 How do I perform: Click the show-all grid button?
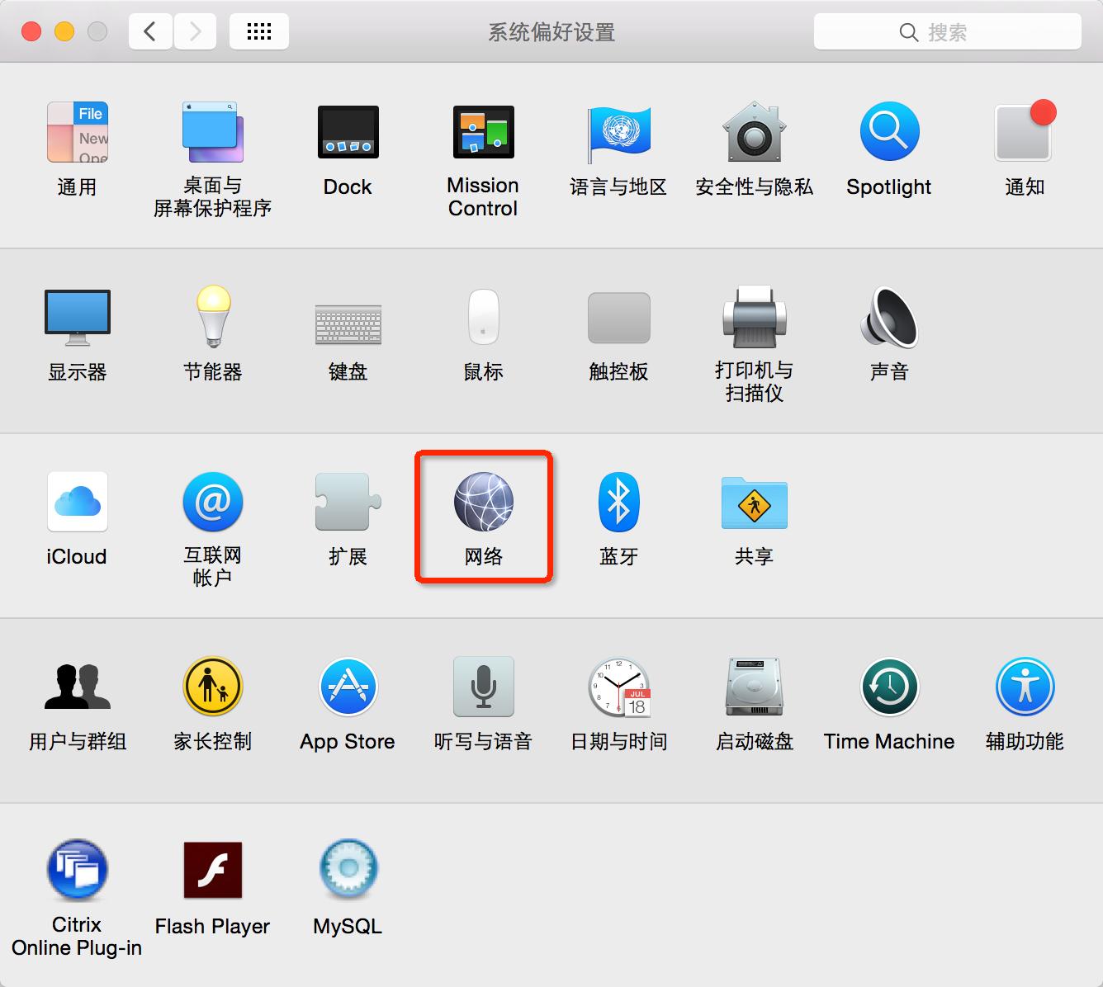click(x=258, y=31)
